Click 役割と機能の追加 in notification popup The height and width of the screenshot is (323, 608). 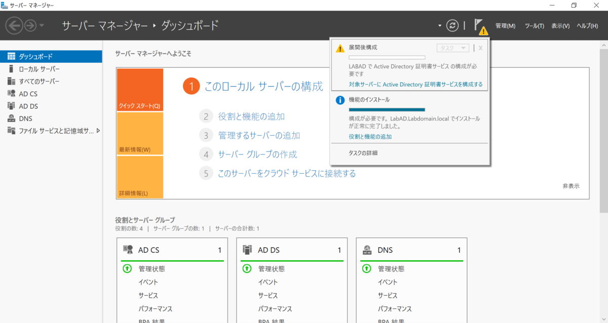tap(370, 137)
